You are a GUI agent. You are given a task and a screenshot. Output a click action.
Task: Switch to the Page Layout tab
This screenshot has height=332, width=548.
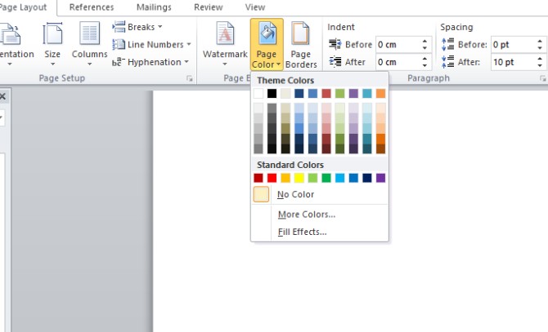tap(23, 7)
